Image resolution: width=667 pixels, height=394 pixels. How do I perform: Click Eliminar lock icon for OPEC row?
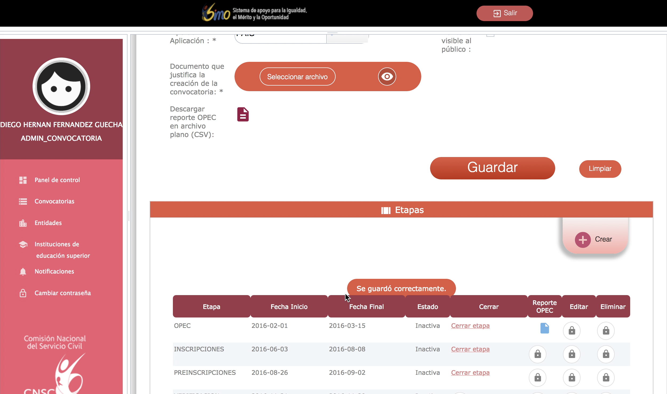[606, 331]
